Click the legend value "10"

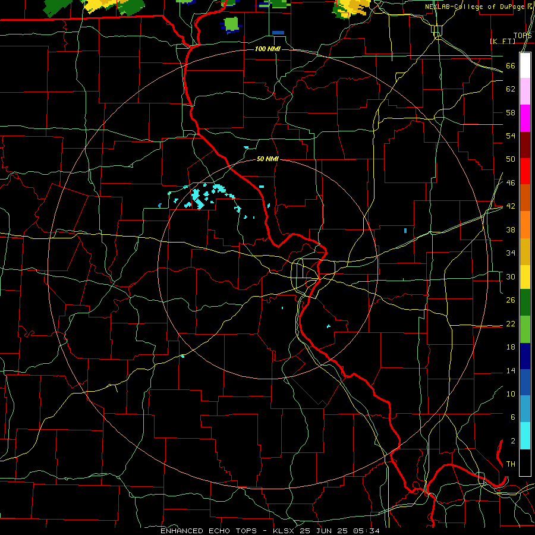511,394
